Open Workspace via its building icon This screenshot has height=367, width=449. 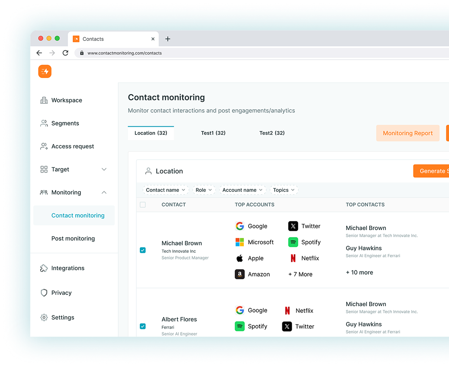click(44, 100)
